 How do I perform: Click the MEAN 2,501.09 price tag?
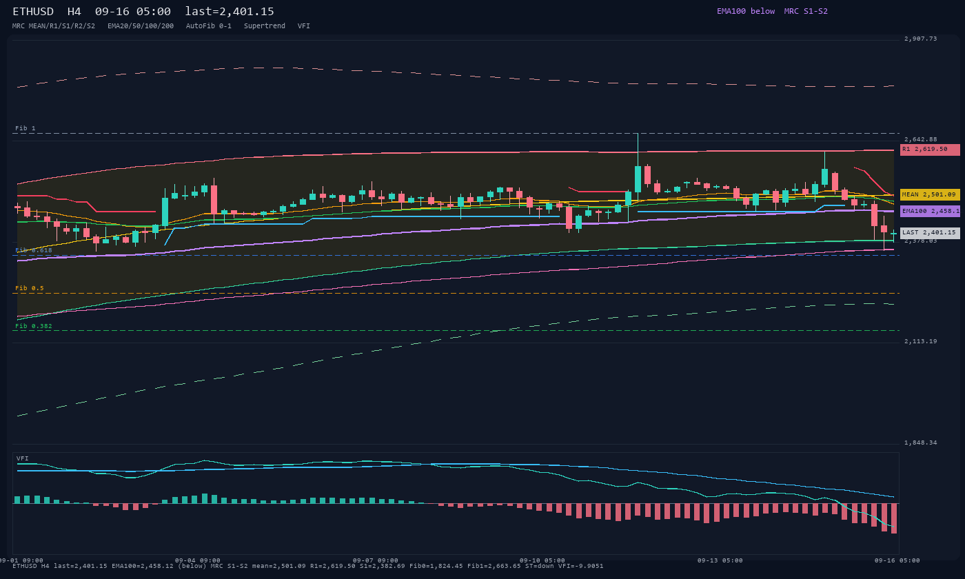point(930,195)
